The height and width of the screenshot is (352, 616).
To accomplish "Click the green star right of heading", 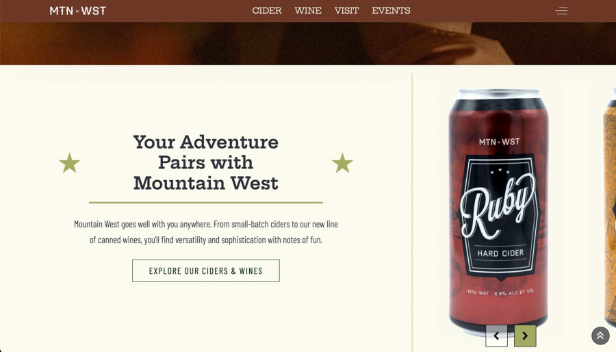I will pyautogui.click(x=342, y=163).
